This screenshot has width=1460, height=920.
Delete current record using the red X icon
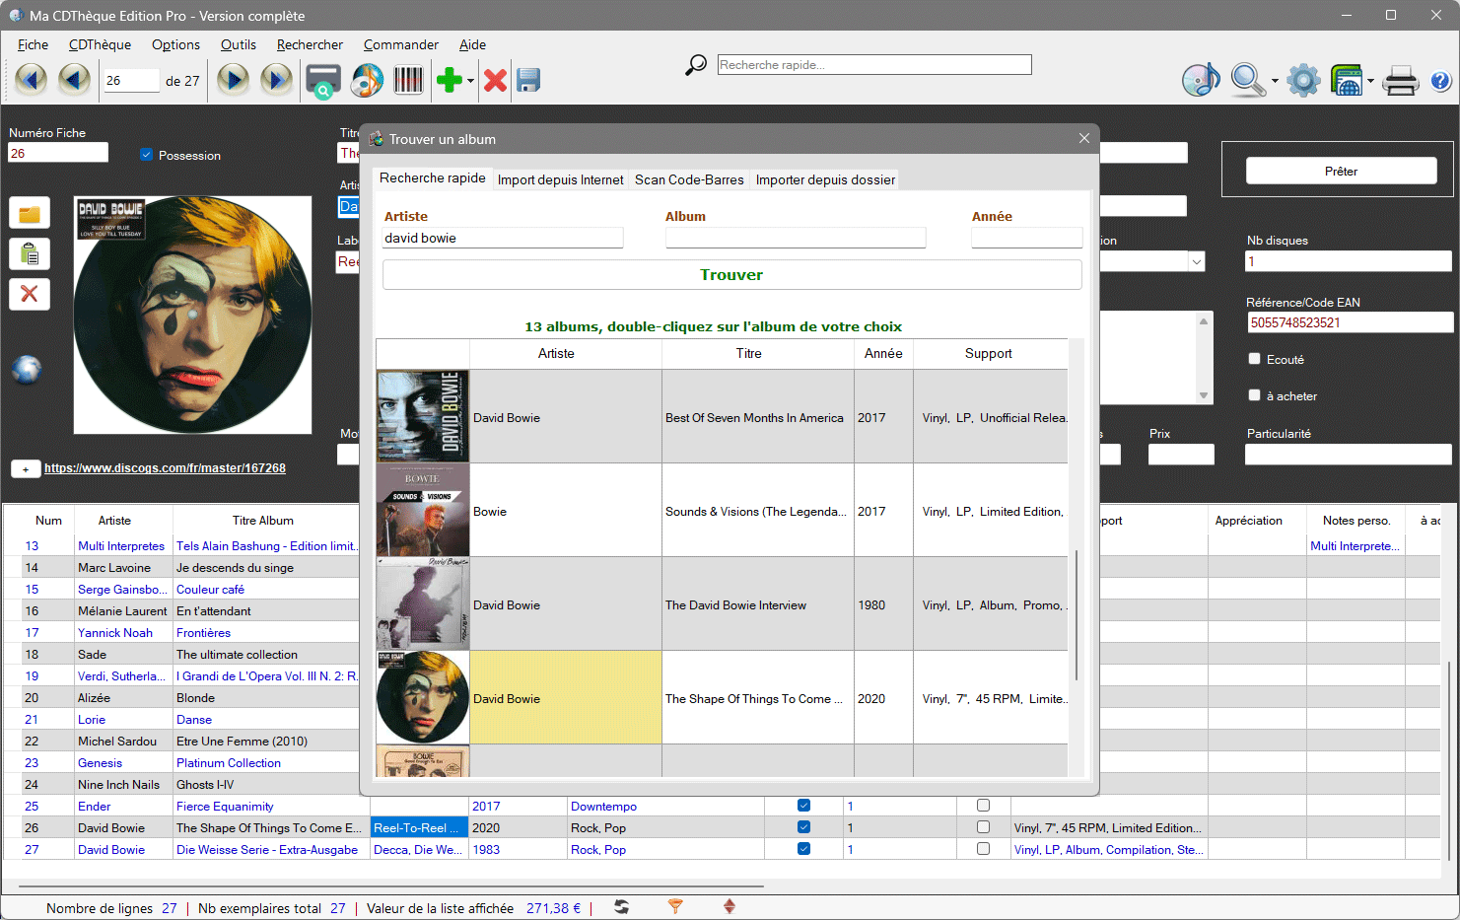click(495, 80)
